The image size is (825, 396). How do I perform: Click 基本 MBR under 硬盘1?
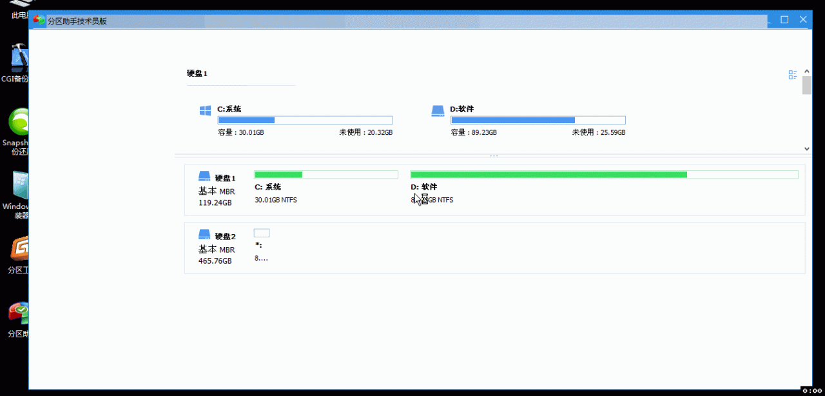(x=217, y=192)
